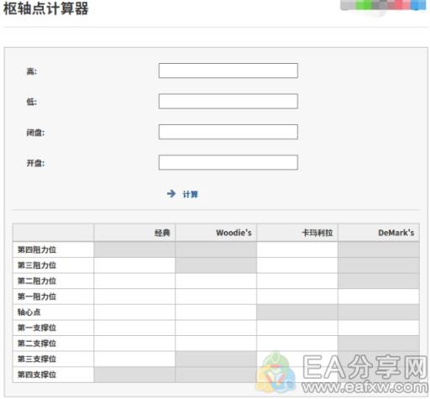Click the 第一支撑位 row label
430x399 pixels.
pos(37,328)
